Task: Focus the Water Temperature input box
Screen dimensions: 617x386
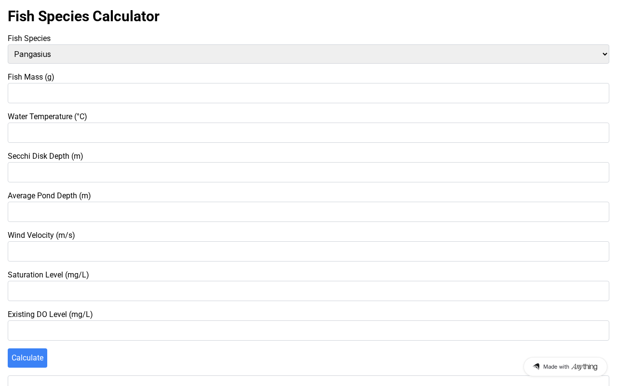Action: pos(308,133)
